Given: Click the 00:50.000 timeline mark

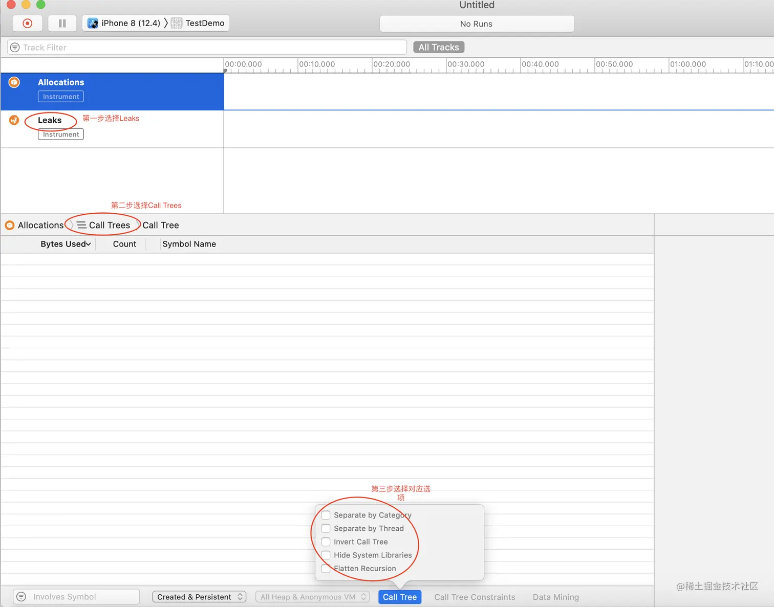Looking at the screenshot, I should coord(614,64).
